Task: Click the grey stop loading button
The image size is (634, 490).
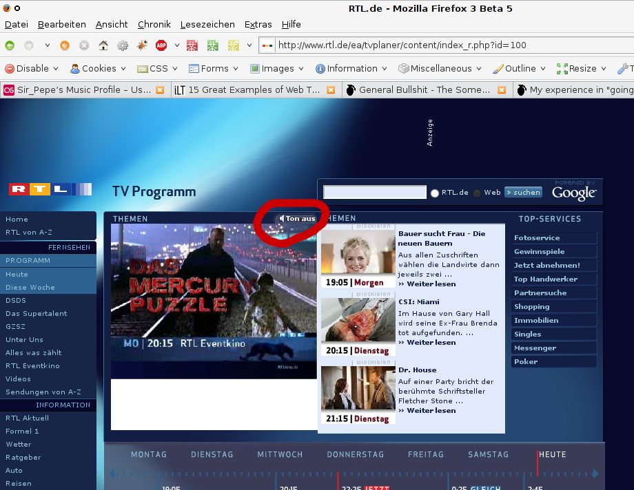Action: click(84, 45)
